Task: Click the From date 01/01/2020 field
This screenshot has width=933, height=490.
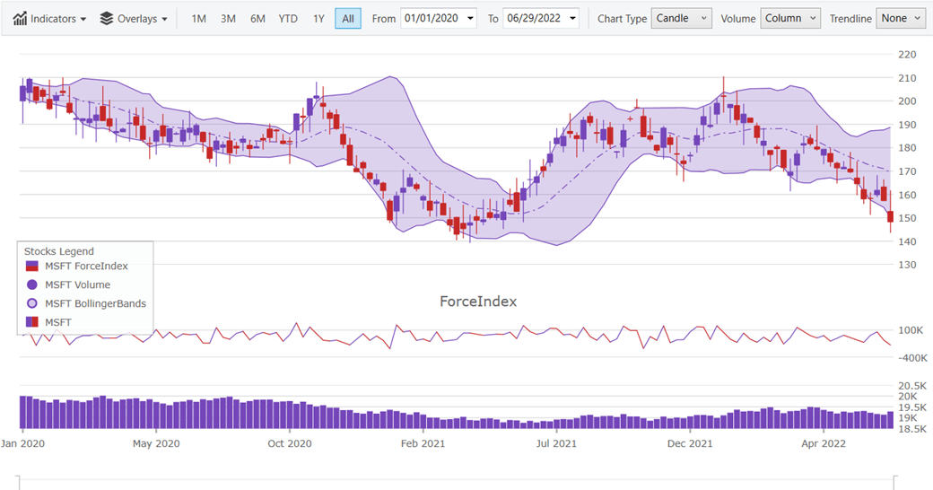Action: (x=432, y=19)
